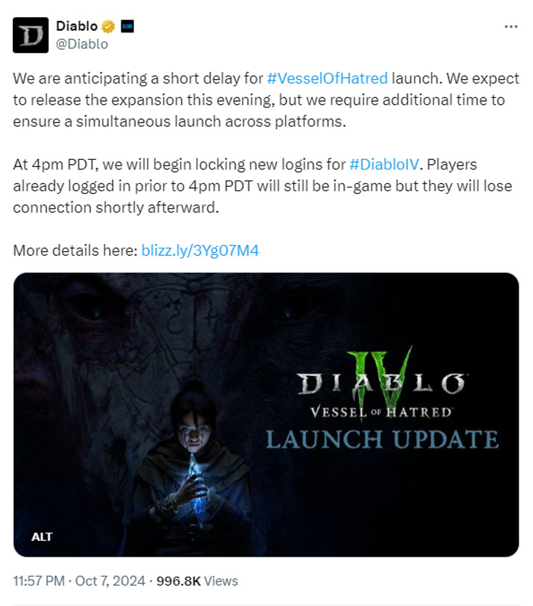
Task: Open the 11:57 PM timestamp
Action: (39, 581)
